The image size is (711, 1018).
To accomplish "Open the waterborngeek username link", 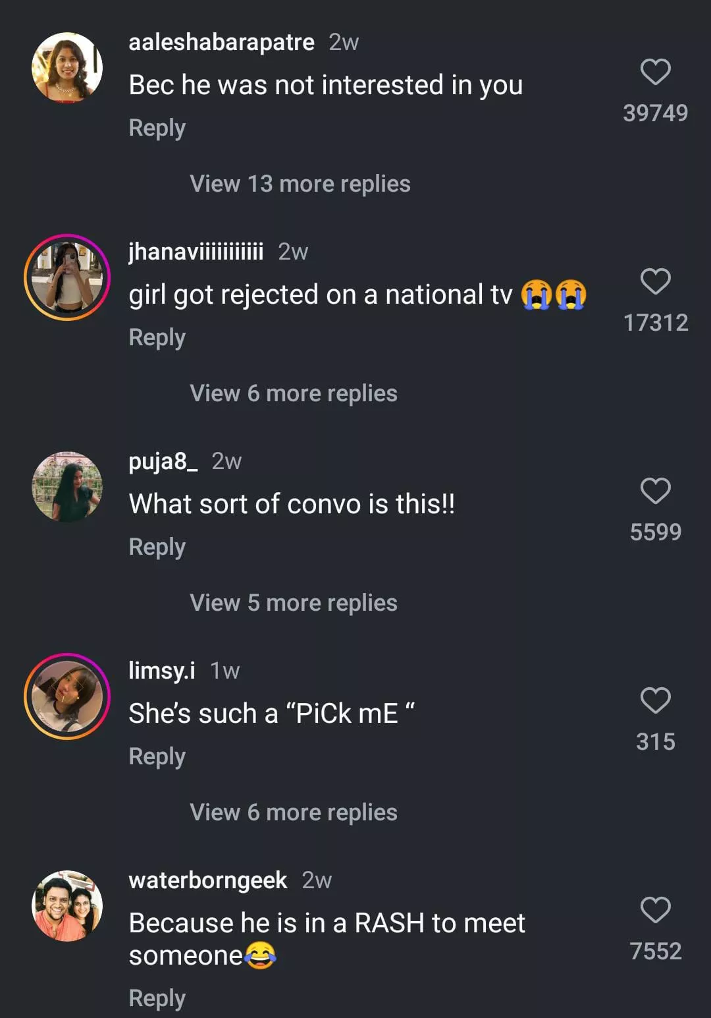I will pyautogui.click(x=207, y=880).
